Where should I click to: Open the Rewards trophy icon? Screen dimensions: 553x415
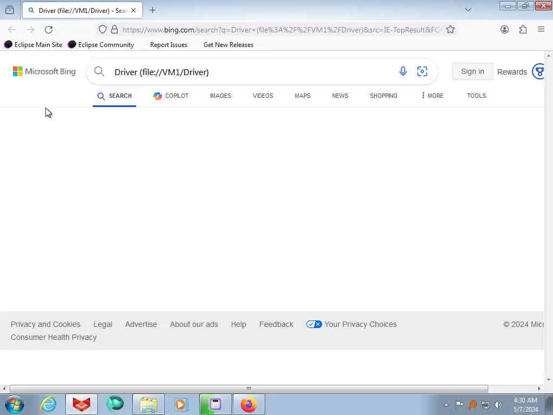tap(539, 72)
